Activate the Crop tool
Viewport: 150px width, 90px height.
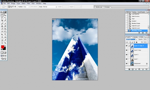pos(2,20)
